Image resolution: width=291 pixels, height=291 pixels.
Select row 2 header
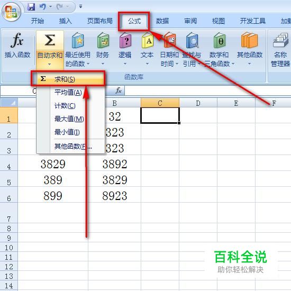[x=9, y=131]
